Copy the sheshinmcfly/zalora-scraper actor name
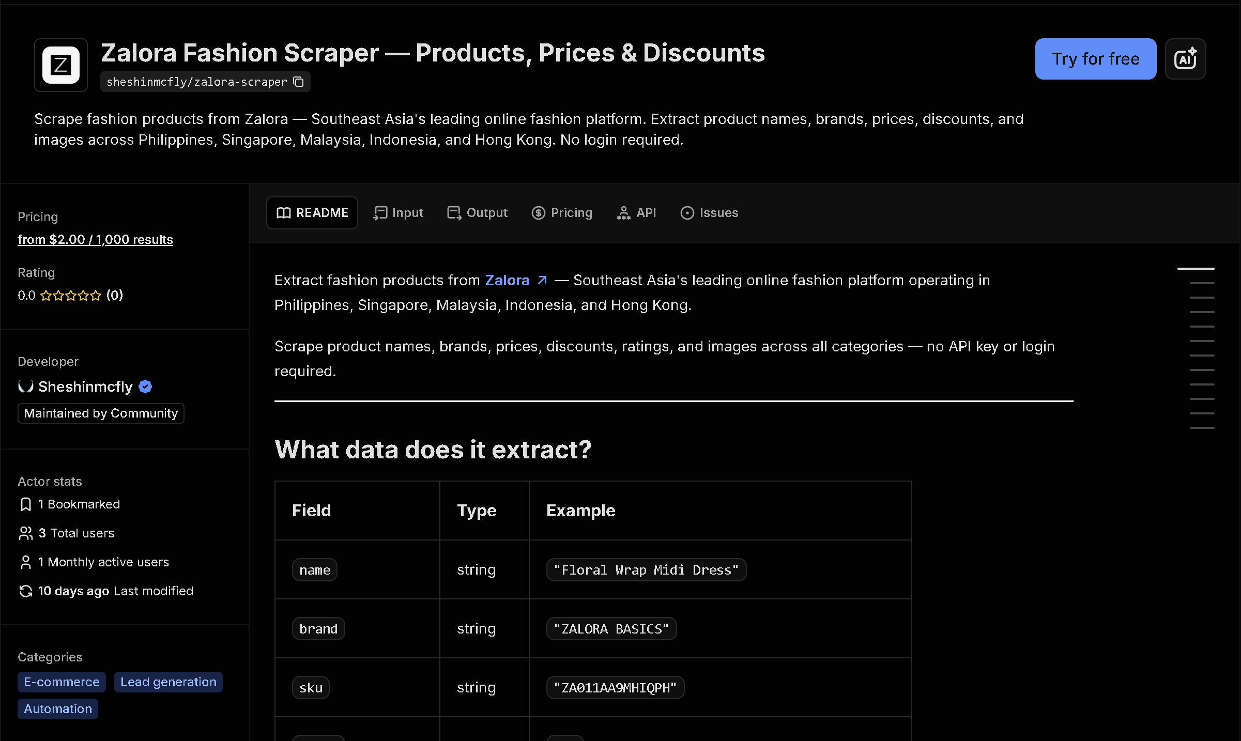Screen dimensions: 1241x741 298,82
